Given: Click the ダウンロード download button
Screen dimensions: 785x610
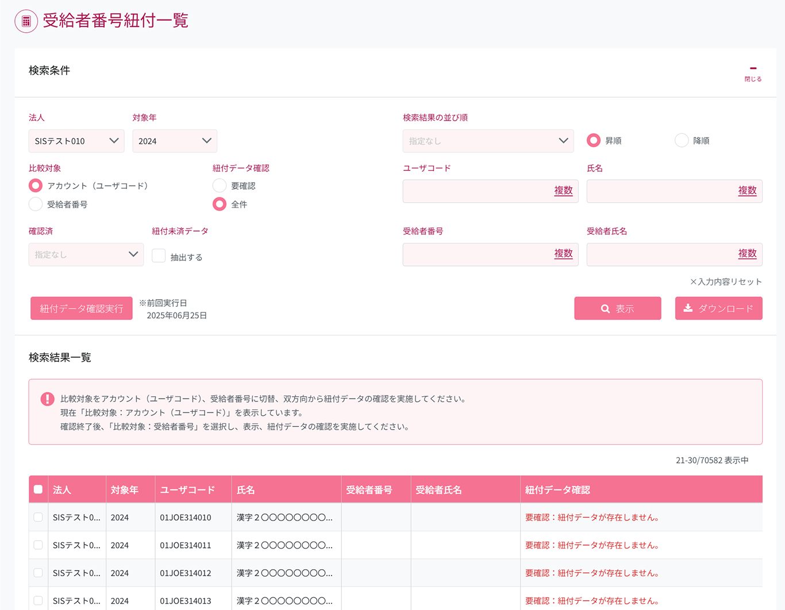Looking at the screenshot, I should (718, 308).
